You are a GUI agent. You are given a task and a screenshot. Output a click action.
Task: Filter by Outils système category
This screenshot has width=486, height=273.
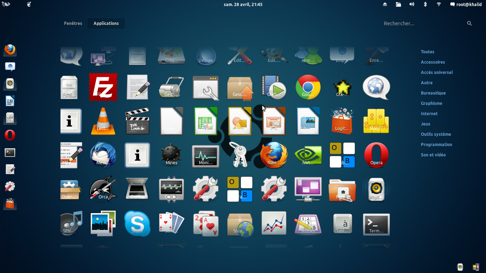pos(436,134)
